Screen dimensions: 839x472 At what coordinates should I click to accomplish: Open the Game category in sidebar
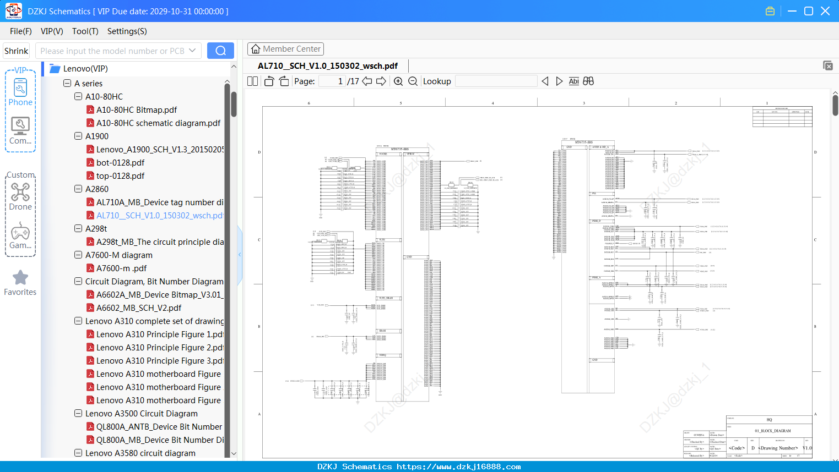(x=20, y=235)
